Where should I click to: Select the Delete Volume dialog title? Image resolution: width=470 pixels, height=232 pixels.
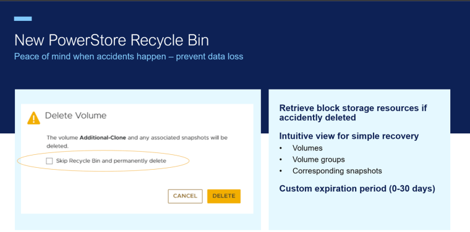pos(75,115)
